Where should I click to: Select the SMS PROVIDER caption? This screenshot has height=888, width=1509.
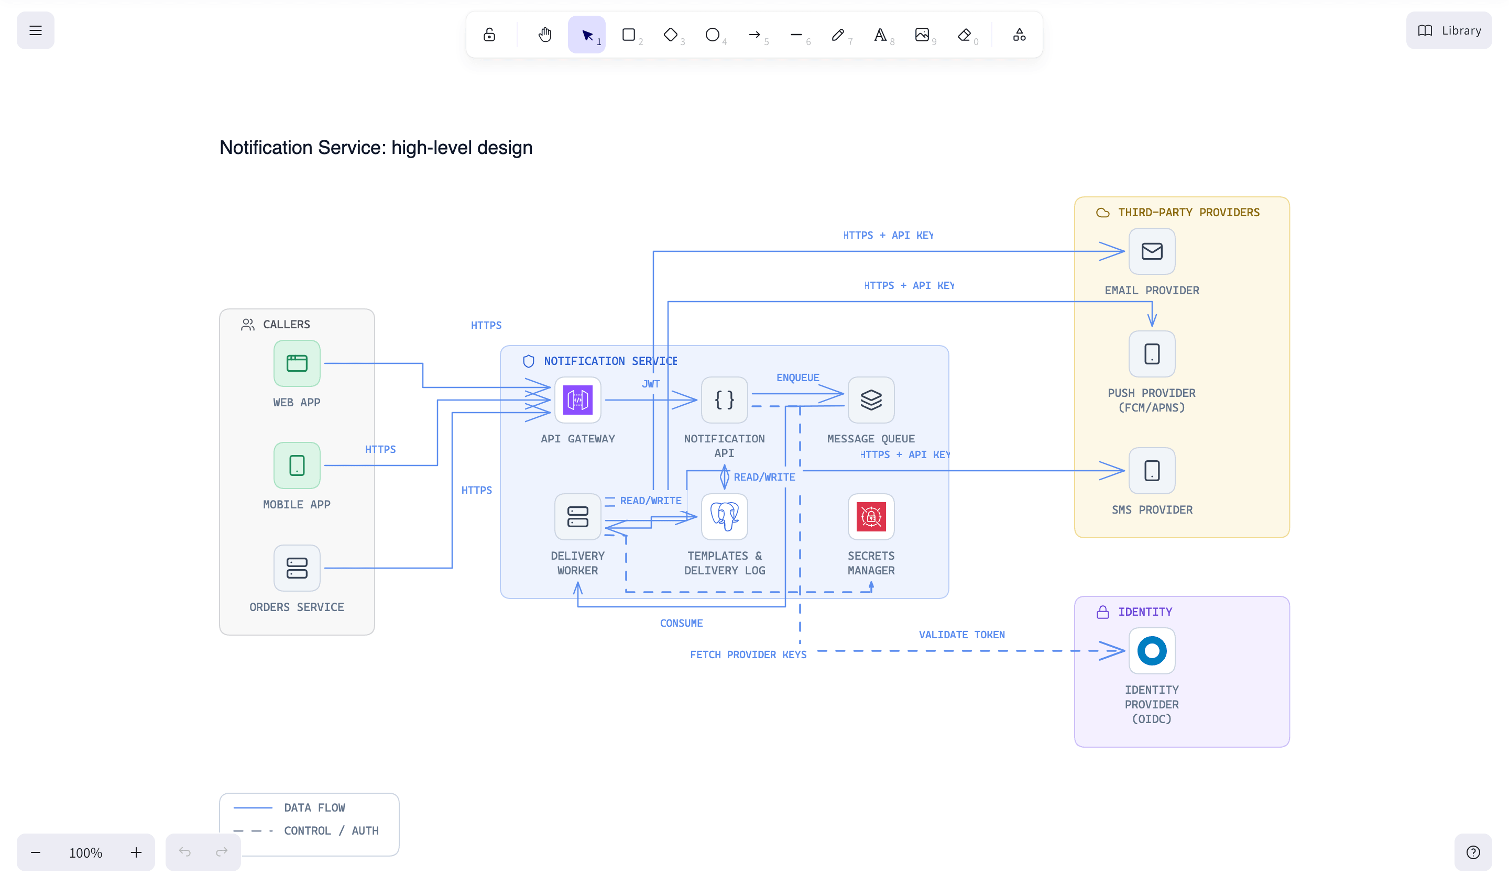coord(1152,510)
